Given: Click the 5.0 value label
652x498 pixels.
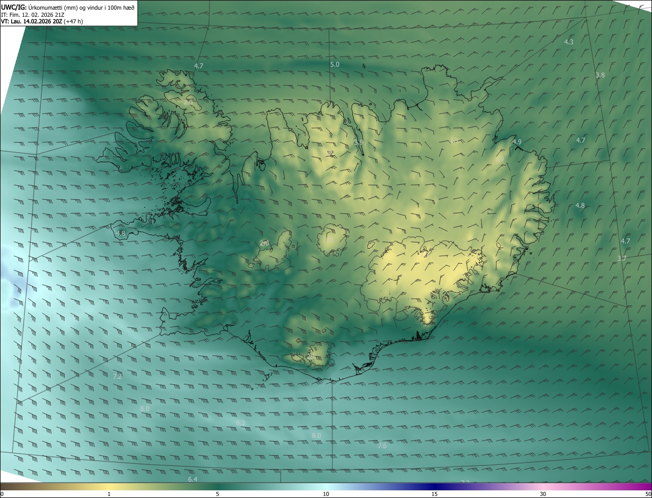Looking at the screenshot, I should pyautogui.click(x=335, y=64).
